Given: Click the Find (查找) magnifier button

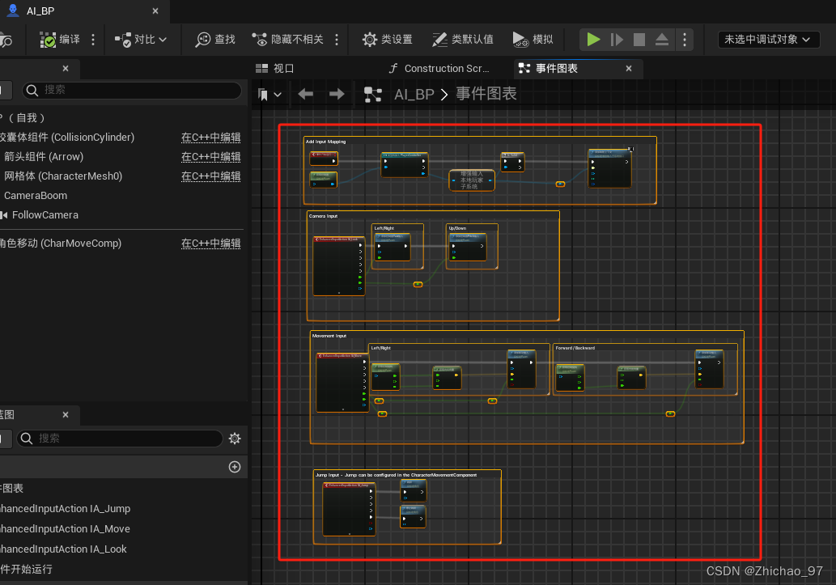Looking at the screenshot, I should tap(215, 40).
